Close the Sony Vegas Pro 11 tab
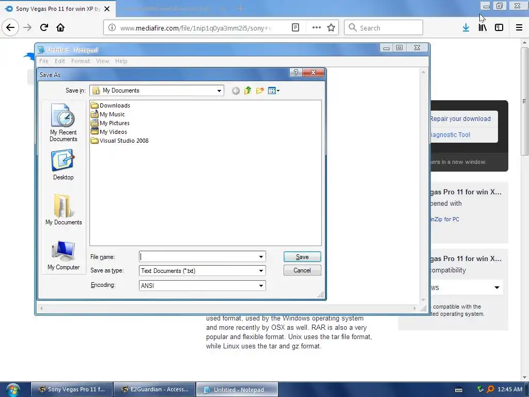This screenshot has width=529, height=397. point(107,9)
